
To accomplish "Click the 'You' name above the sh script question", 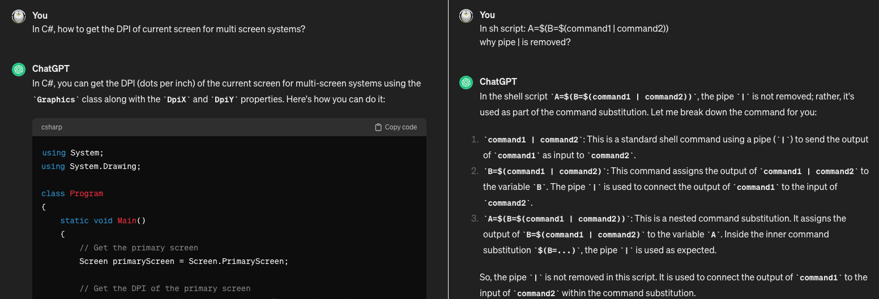I will tap(487, 15).
